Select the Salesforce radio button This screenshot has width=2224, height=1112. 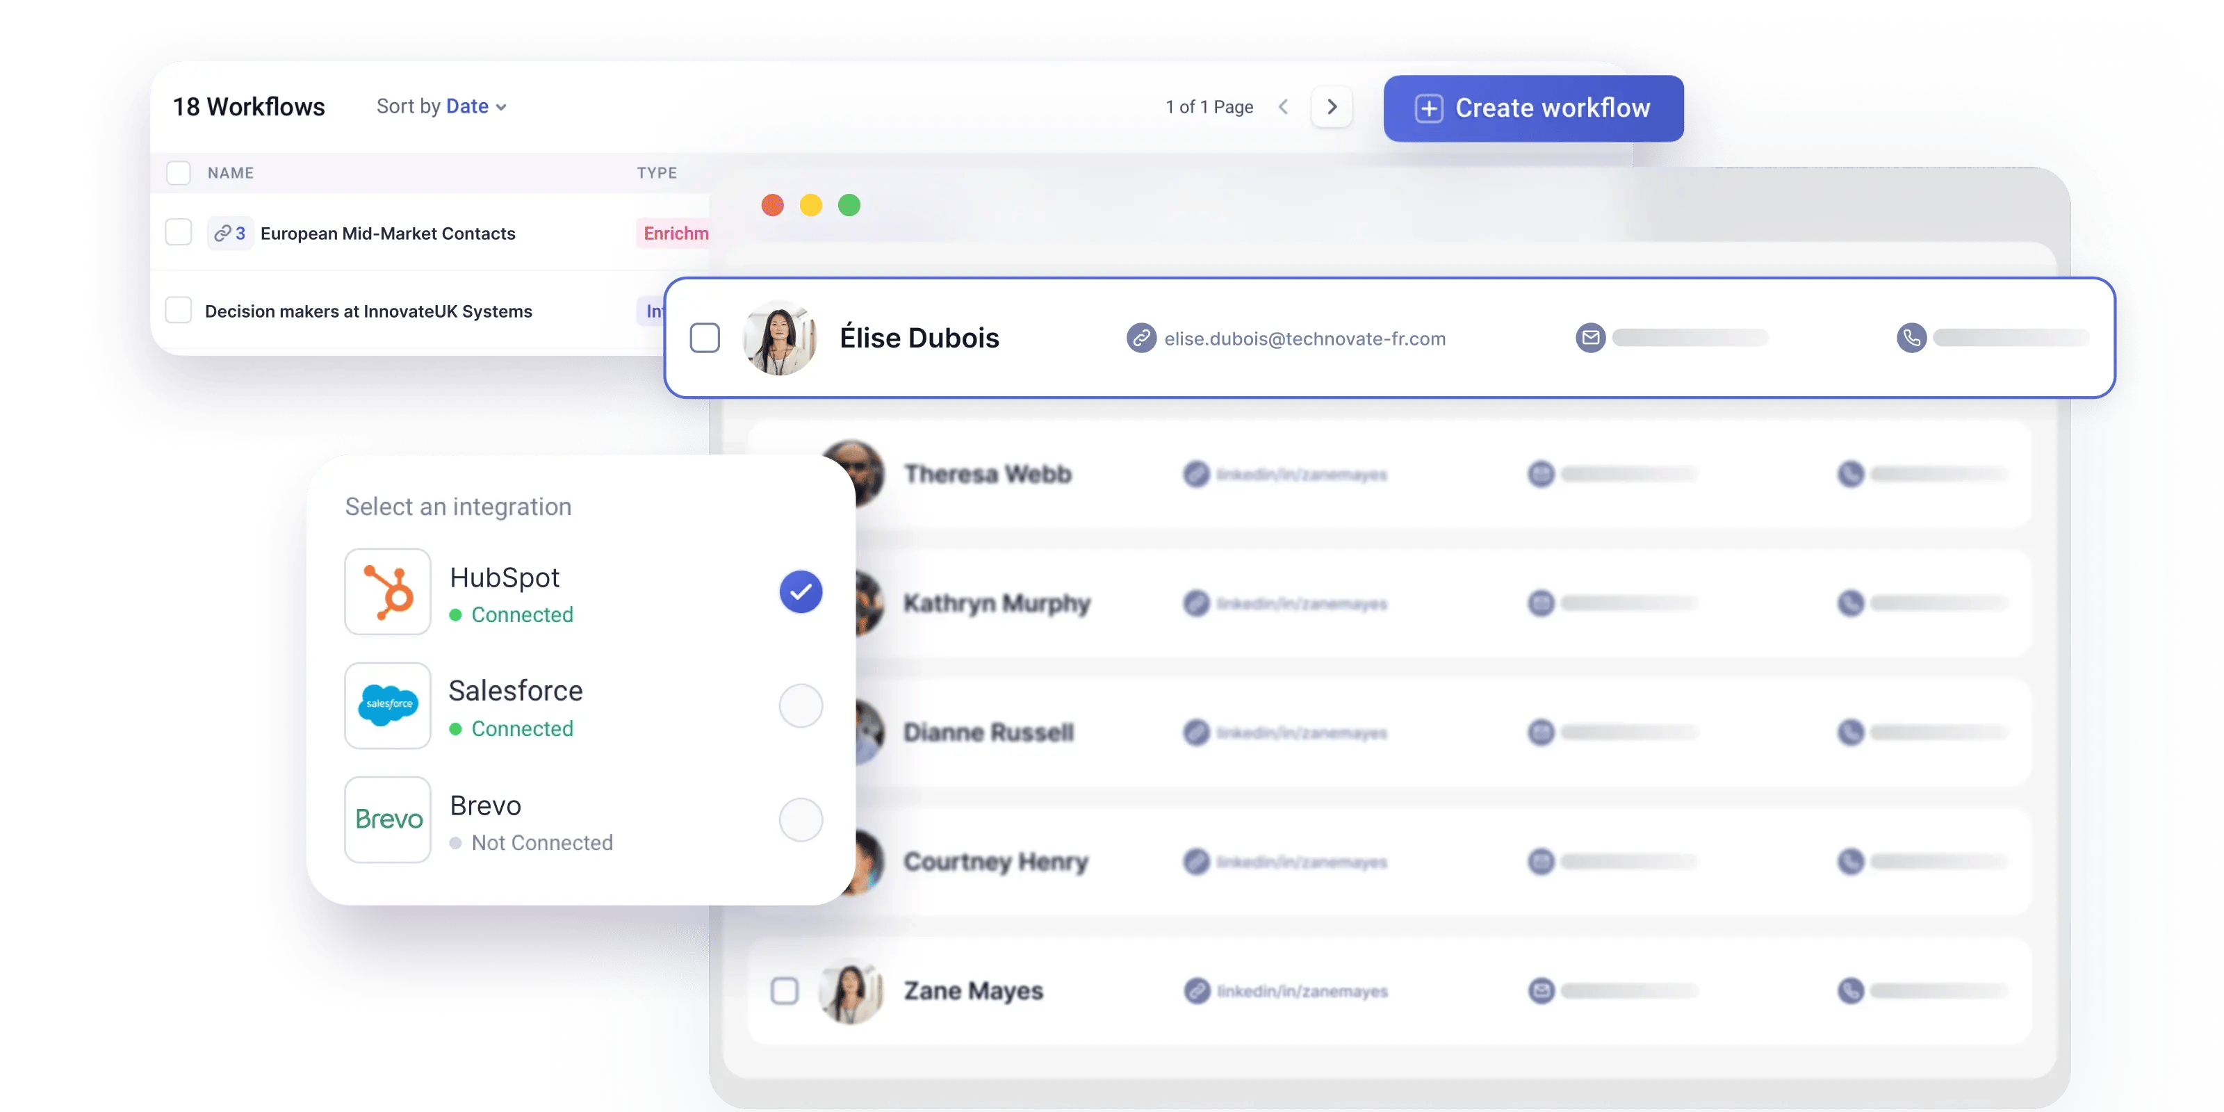pos(801,705)
